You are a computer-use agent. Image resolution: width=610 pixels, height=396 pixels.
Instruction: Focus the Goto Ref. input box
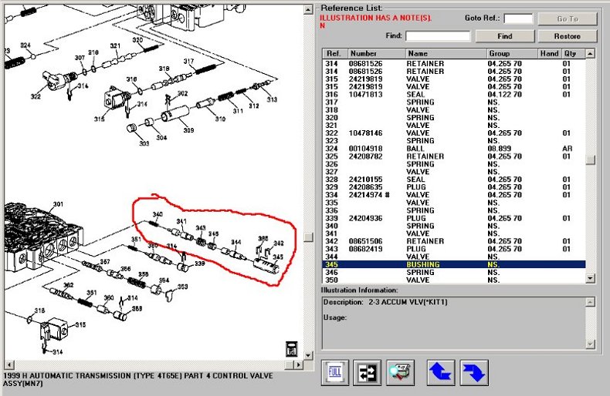pyautogui.click(x=518, y=18)
